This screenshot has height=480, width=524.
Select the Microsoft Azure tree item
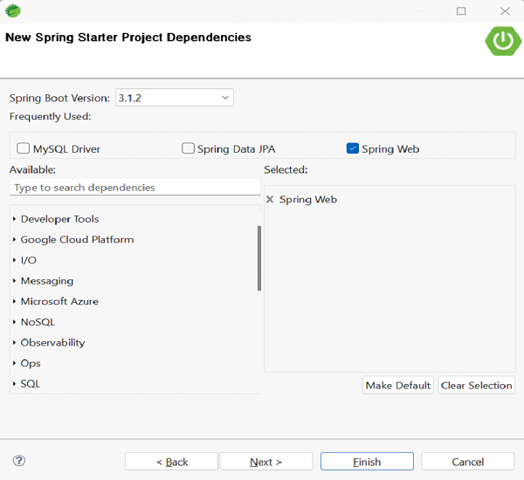pos(59,301)
